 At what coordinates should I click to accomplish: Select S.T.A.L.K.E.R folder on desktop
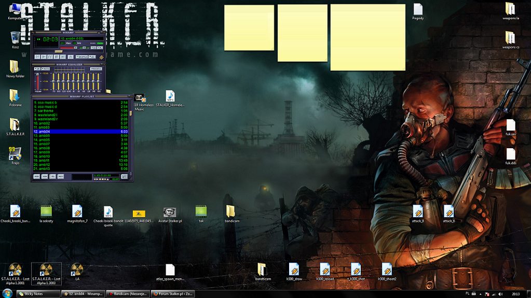pyautogui.click(x=15, y=127)
